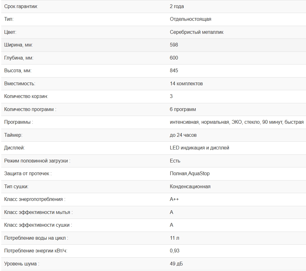Click the 'Полная,AquaStop' leak protection value

(x=190, y=174)
